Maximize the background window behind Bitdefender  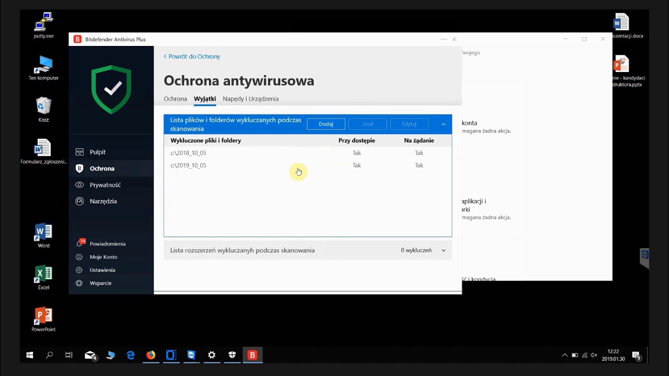(x=584, y=39)
